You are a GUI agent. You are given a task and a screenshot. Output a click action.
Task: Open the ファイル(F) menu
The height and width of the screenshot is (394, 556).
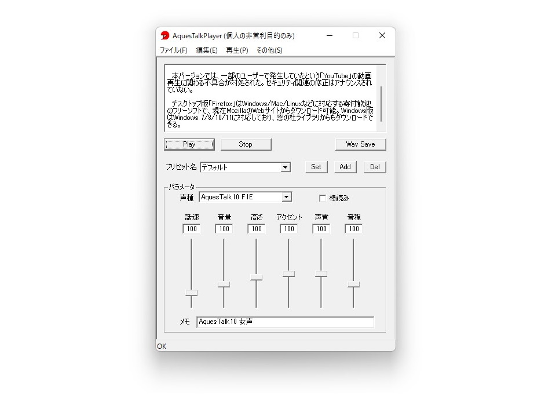coord(174,50)
